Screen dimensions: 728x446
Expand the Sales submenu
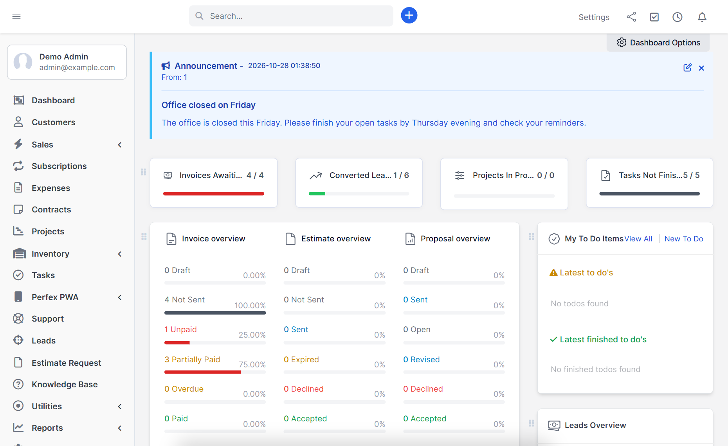point(120,145)
